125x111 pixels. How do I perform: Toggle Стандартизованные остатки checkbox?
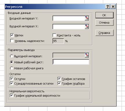(x=11, y=83)
